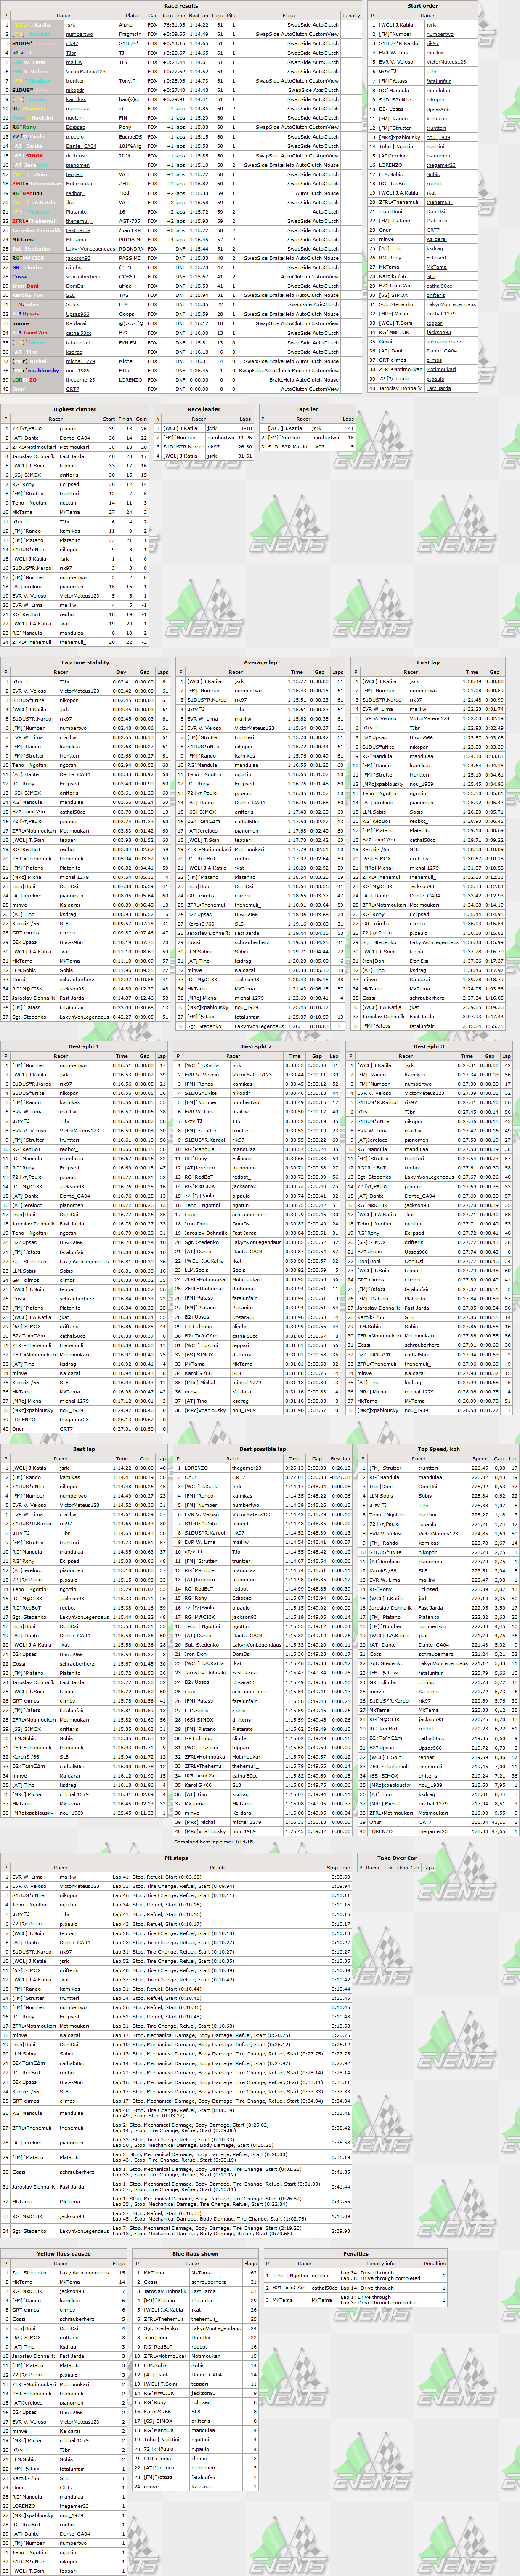Select 'Gain' column header in Highest climber
520x2576 pixels.
coord(142,419)
